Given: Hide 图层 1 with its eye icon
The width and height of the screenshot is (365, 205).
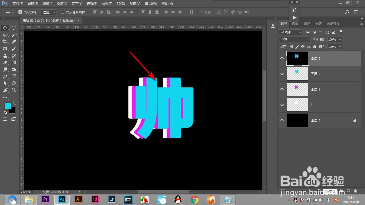Looking at the screenshot, I should (x=282, y=89).
